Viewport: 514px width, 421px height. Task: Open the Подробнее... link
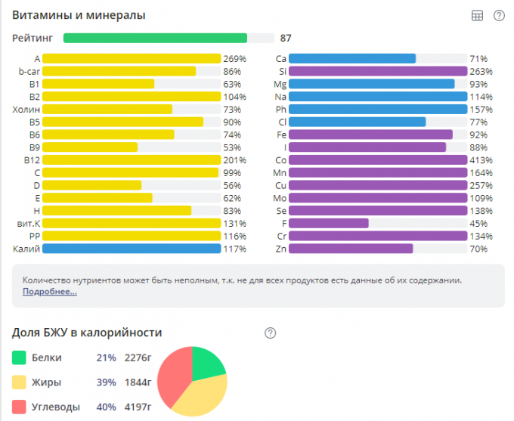pyautogui.click(x=49, y=291)
